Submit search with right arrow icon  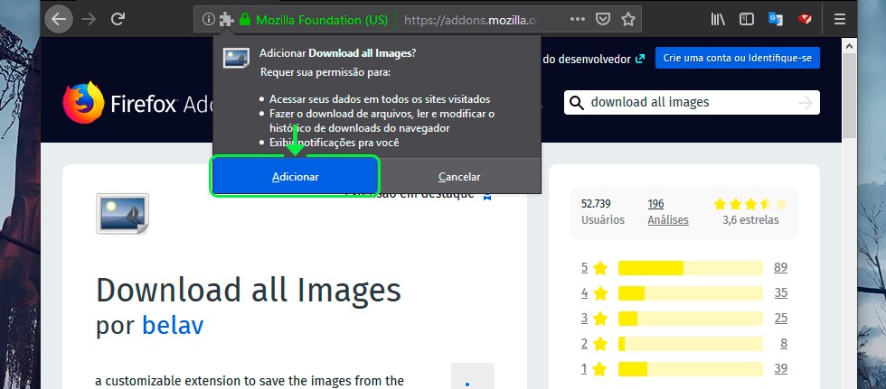[x=805, y=103]
